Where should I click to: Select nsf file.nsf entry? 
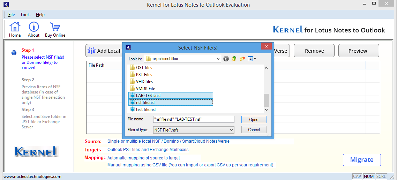point(171,103)
